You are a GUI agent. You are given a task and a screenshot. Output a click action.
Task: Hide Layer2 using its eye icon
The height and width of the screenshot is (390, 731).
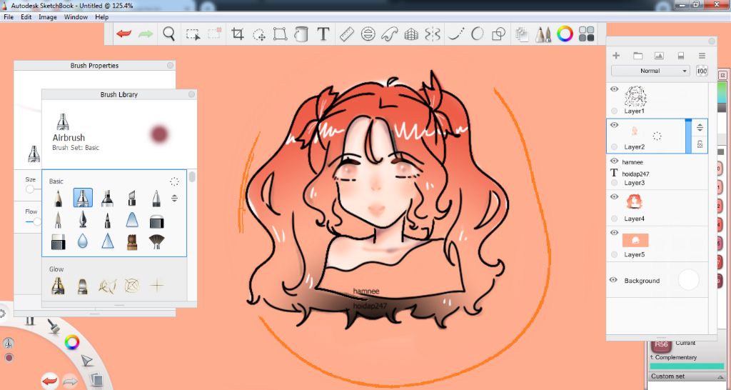[614, 125]
